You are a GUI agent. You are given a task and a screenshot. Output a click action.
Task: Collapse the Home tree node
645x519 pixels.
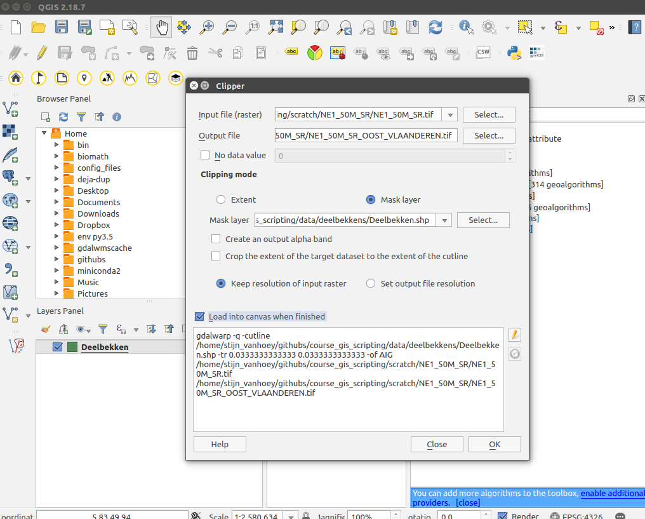pyautogui.click(x=44, y=133)
